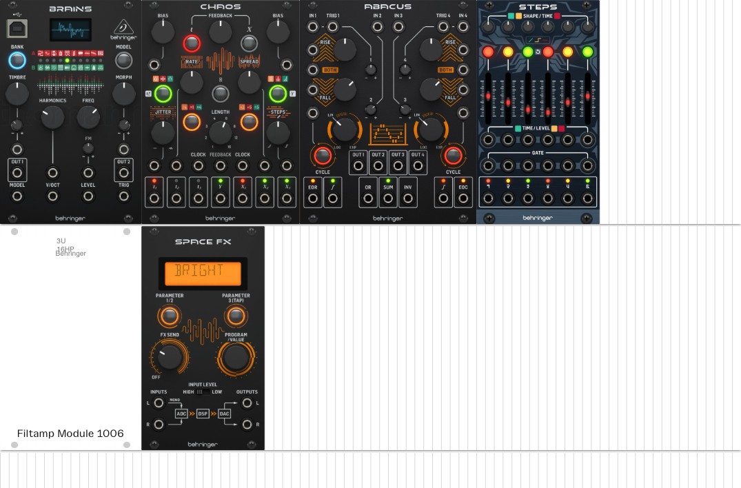Click the right FALL knob on Abacus
741x488 pixels.
pyautogui.click(x=431, y=90)
